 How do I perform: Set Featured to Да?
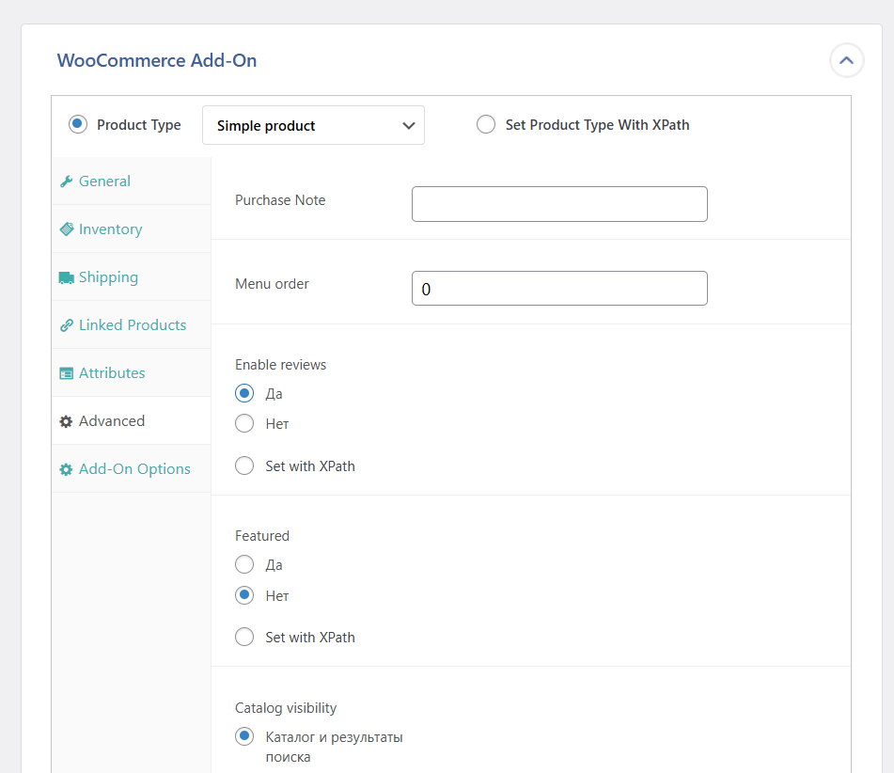244,565
